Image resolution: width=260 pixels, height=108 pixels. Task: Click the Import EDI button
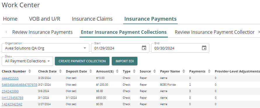125,61
